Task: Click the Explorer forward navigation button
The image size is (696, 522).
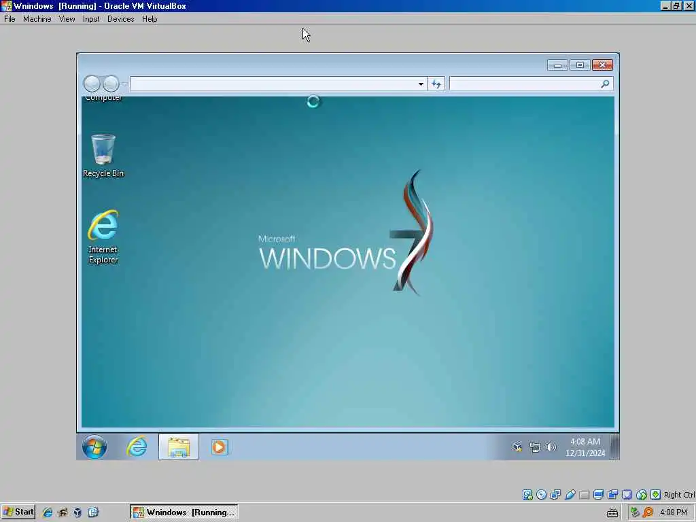Action: point(111,84)
